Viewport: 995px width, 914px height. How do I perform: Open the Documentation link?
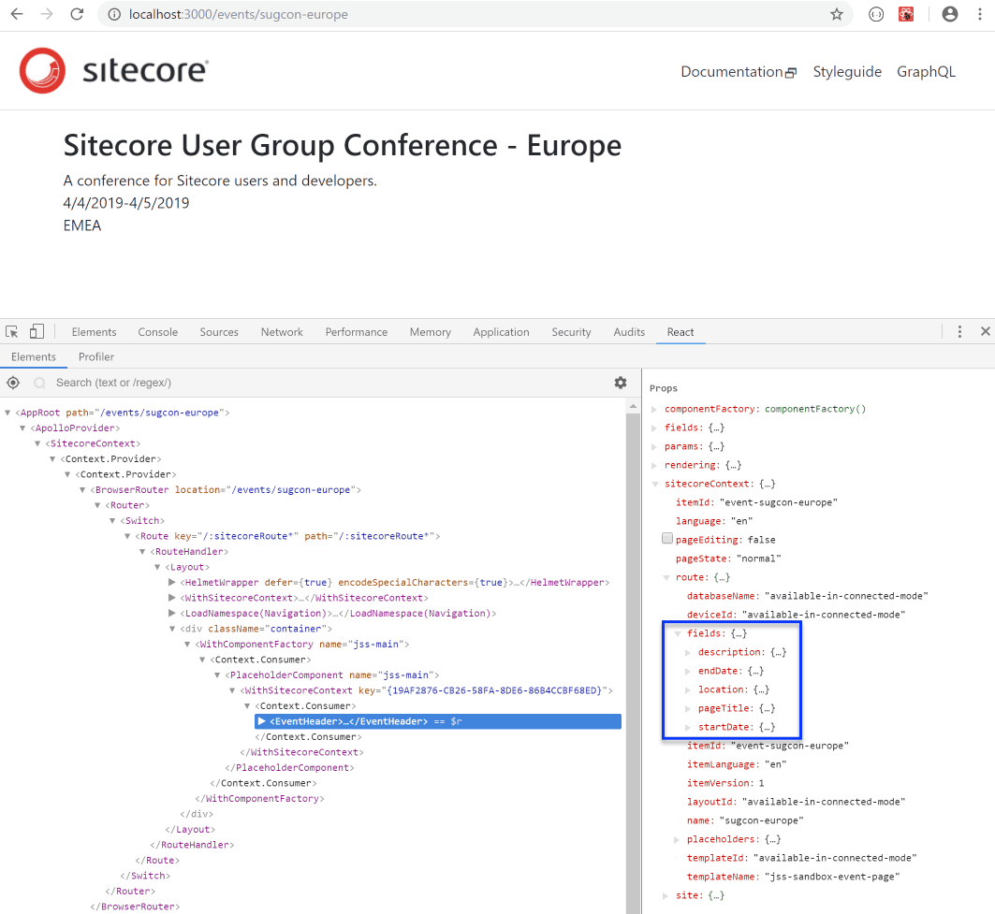click(x=739, y=72)
